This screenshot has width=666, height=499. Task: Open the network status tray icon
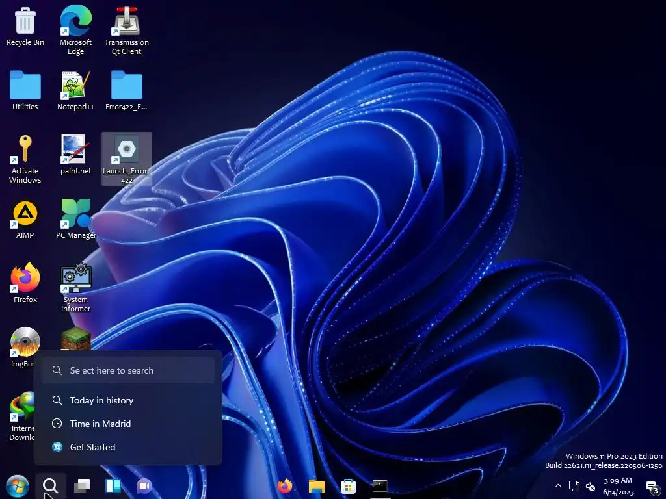click(x=574, y=486)
